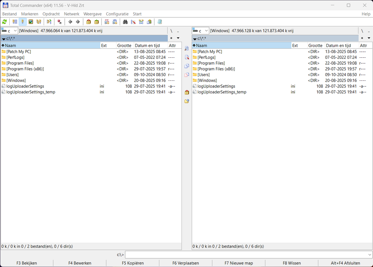Expand the command line history dropdown
Screen dimensions: 373x267
coord(370,255)
